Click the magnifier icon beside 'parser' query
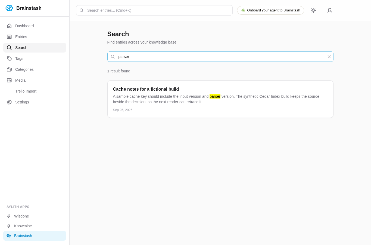The width and height of the screenshot is (371, 245). pos(113,57)
